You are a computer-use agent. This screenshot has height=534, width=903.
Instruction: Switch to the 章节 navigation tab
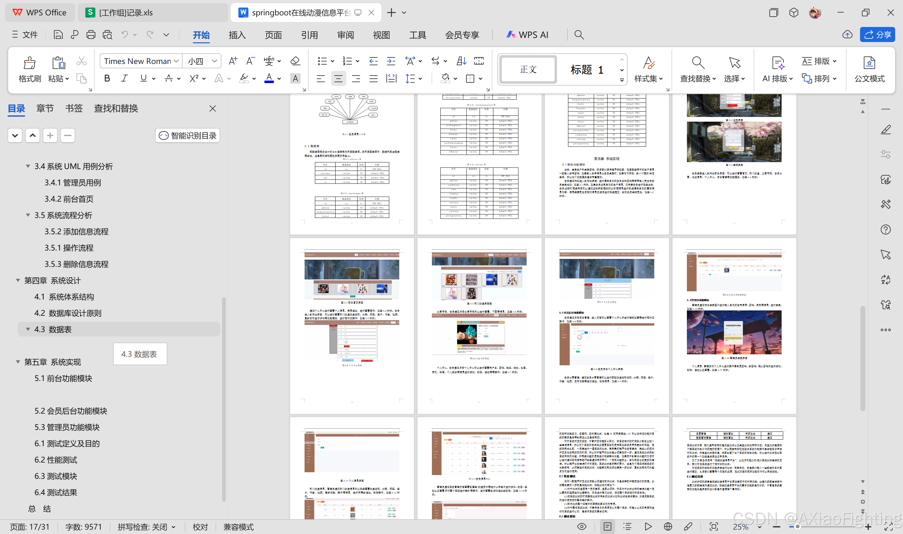tap(45, 108)
